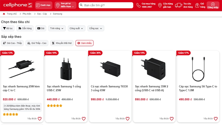
Task: Toggle heart on Samsung 35W 2 cổng charger
Action: [x=172, y=119]
